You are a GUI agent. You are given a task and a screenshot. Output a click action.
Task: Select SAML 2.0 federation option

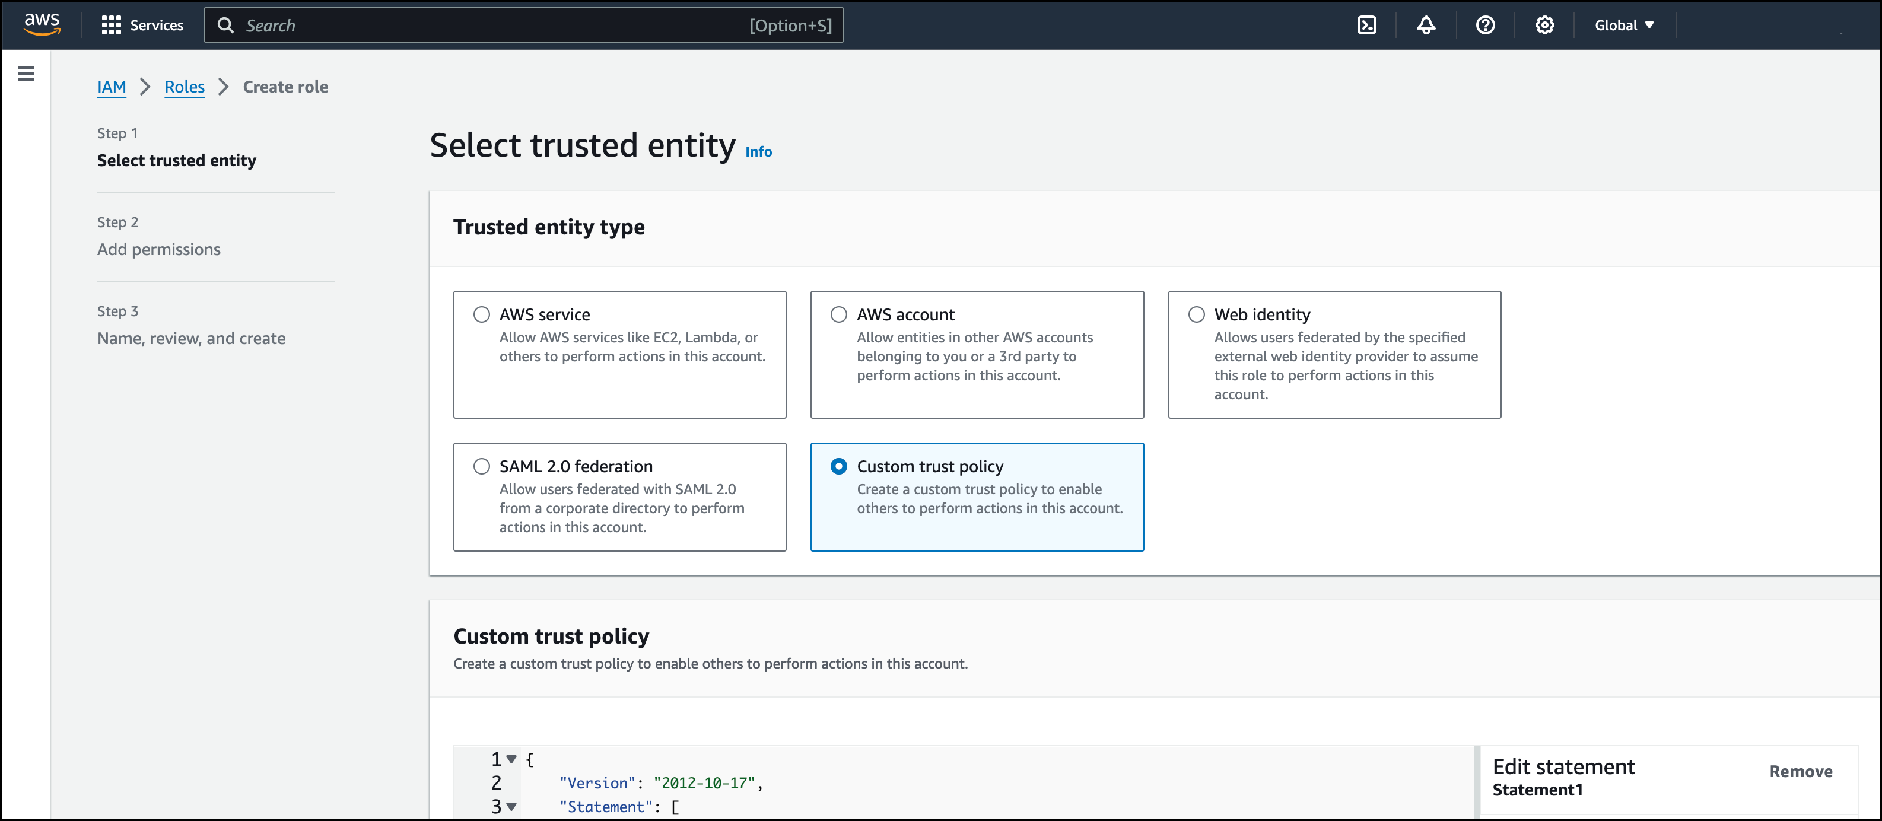click(481, 467)
